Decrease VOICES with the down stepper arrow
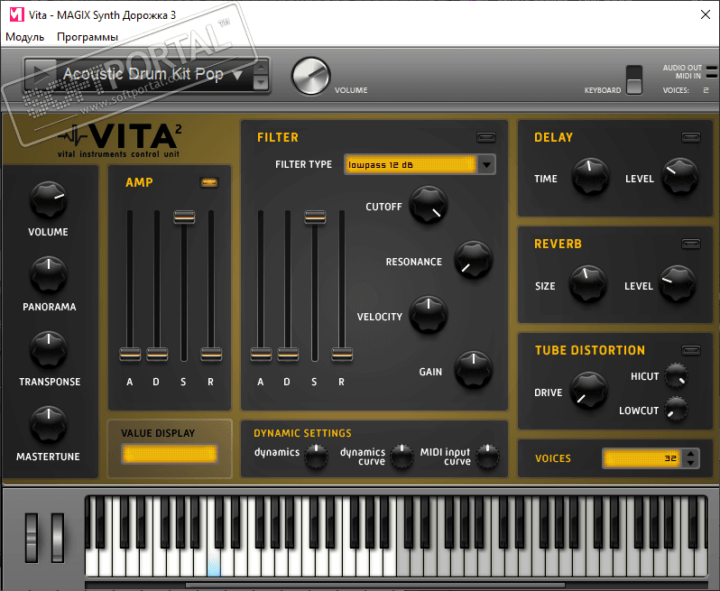This screenshot has width=720, height=591. [x=690, y=463]
